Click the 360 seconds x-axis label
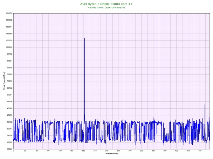This screenshot has width=213, height=159. click(x=153, y=151)
